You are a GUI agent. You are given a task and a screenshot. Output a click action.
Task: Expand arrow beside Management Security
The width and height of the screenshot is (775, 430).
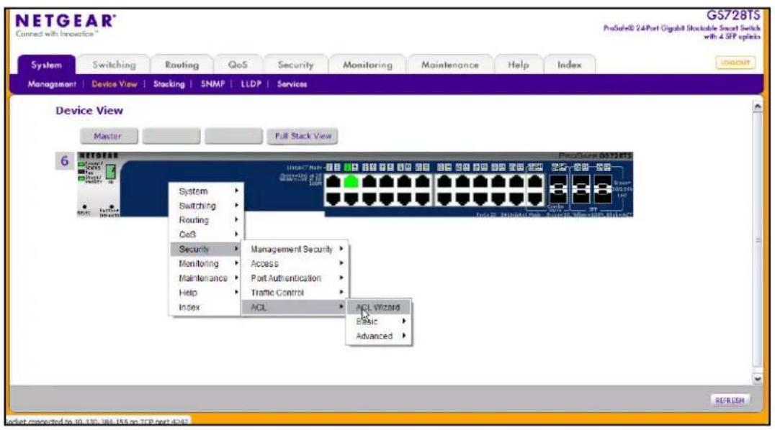pos(341,249)
